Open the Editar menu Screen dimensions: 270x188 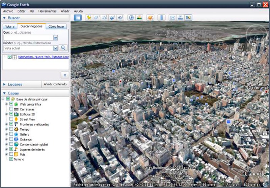pos(21,11)
